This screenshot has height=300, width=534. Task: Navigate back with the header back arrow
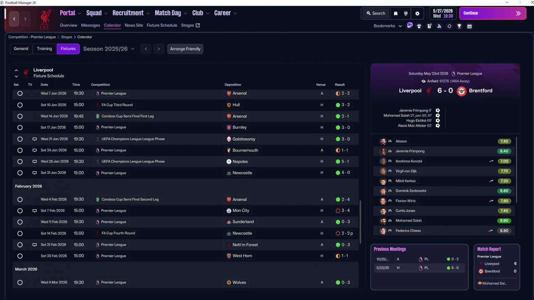click(14, 19)
